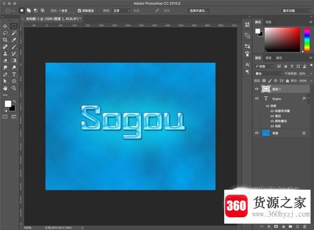The image size is (314, 230).
Task: Select the Hand tool
Action: [x=5, y=88]
